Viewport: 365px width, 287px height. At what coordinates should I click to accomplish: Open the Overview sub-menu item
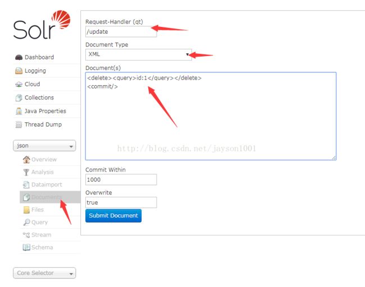point(44,159)
